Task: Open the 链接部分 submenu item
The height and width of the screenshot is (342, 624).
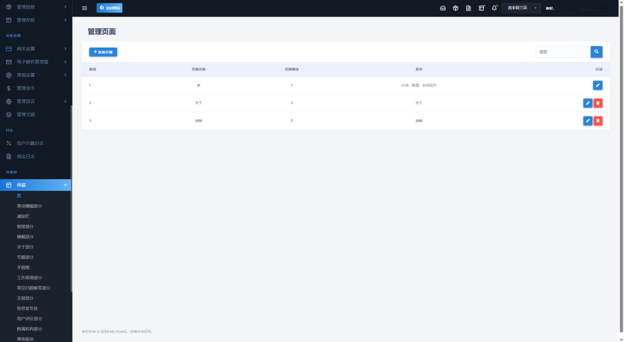Action: (25, 227)
